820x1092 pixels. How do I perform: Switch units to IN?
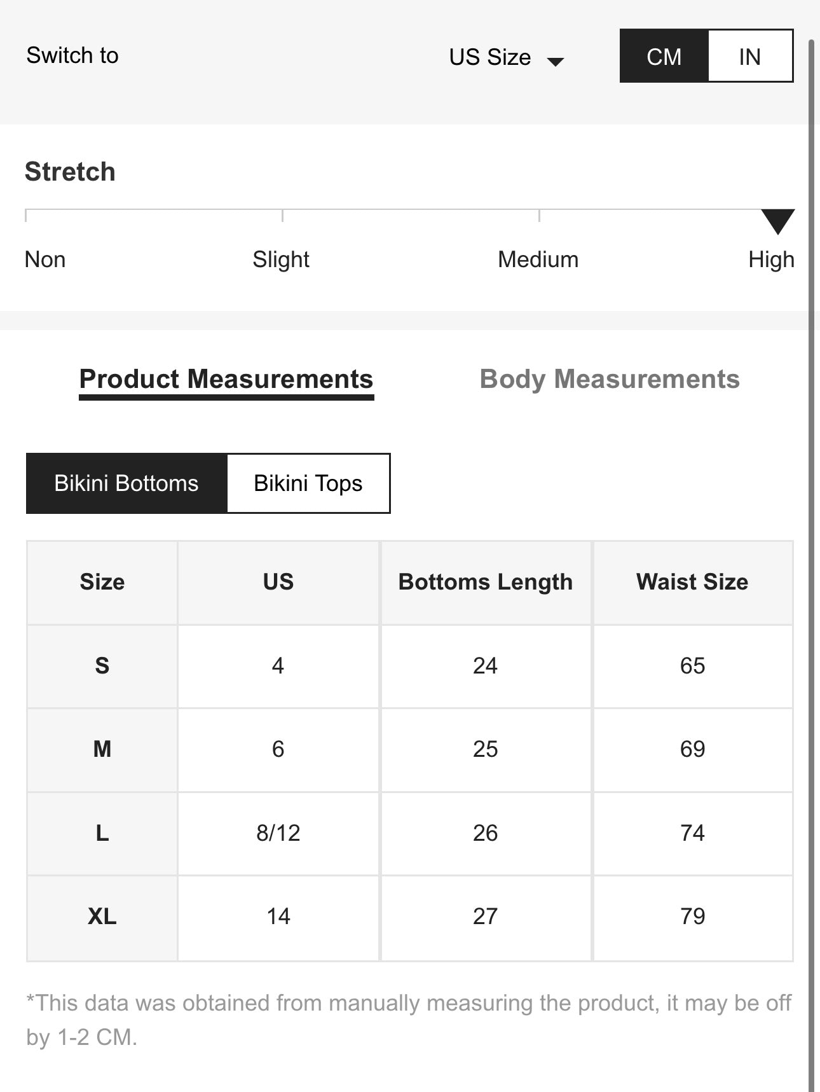[x=750, y=57]
